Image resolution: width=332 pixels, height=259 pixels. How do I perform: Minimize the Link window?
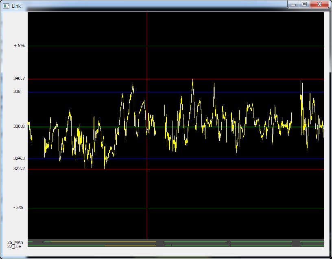[x=293, y=4]
